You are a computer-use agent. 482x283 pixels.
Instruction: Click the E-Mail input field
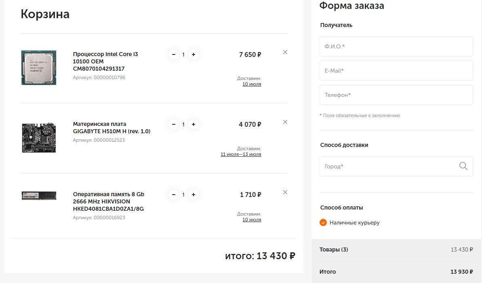coord(396,71)
